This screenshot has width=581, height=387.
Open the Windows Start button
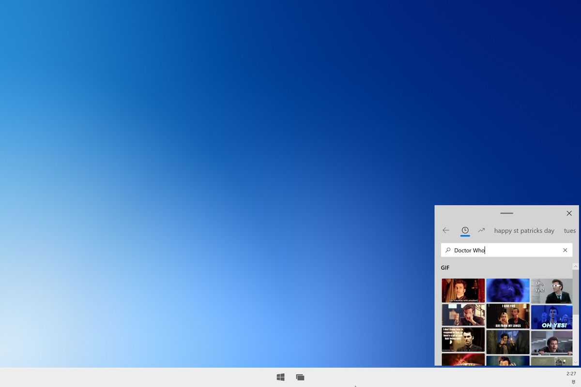280,377
